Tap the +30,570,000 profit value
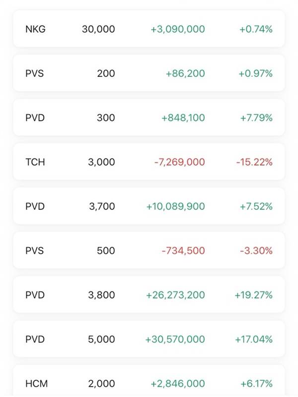 coord(175,339)
